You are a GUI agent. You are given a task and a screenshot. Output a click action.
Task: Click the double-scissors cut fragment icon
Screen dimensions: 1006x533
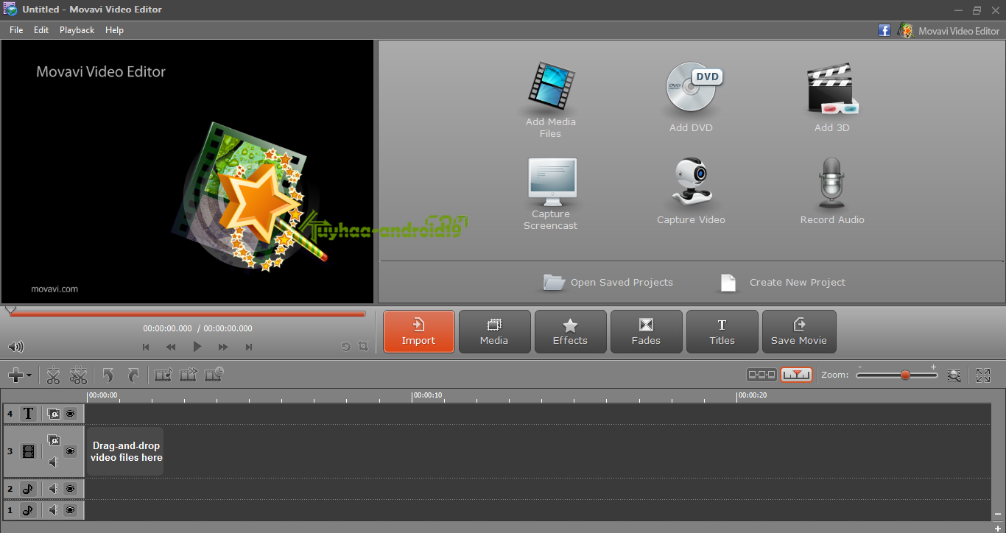(x=78, y=375)
